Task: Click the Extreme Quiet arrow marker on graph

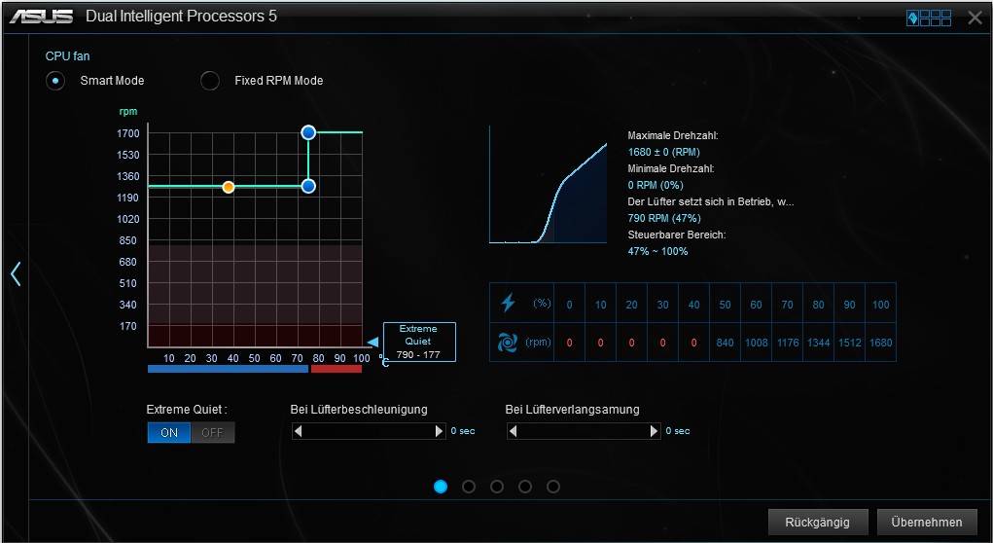Action: click(373, 343)
